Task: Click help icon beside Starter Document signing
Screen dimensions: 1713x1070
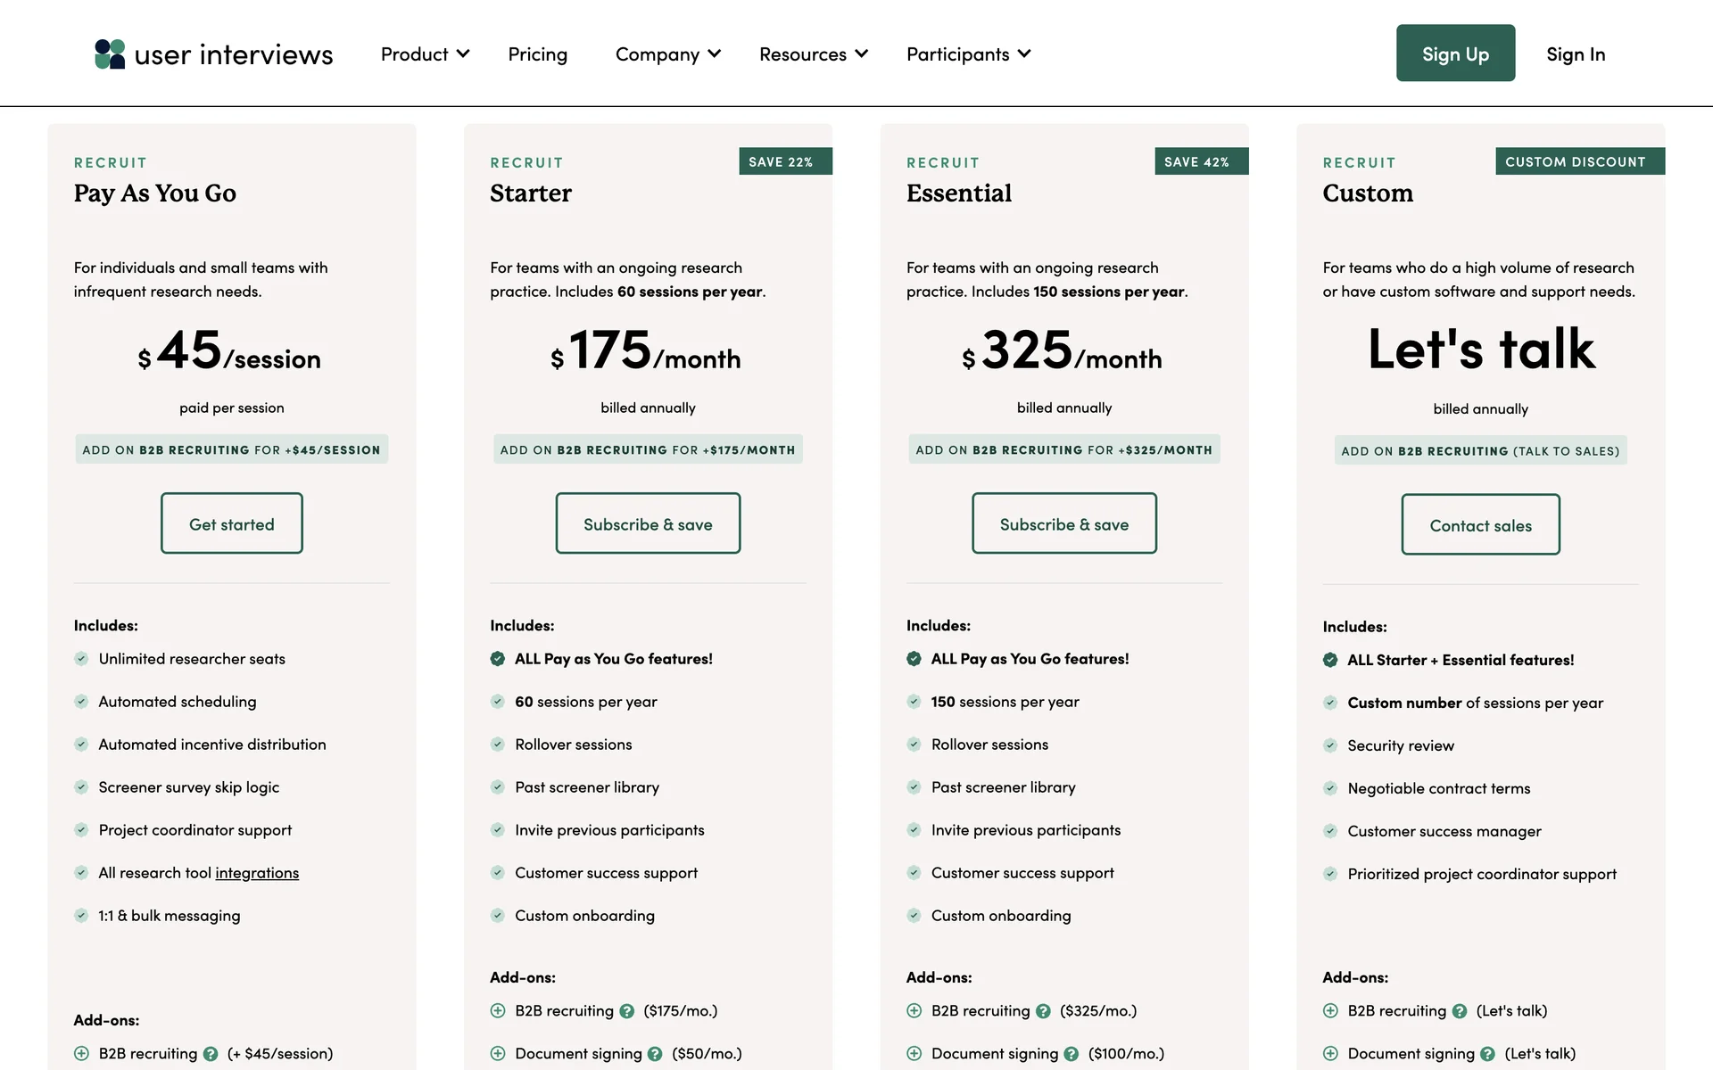Action: [655, 1054]
